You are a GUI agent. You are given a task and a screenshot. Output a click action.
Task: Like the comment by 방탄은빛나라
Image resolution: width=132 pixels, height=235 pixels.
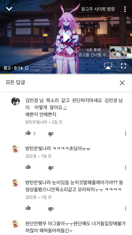[28, 133]
